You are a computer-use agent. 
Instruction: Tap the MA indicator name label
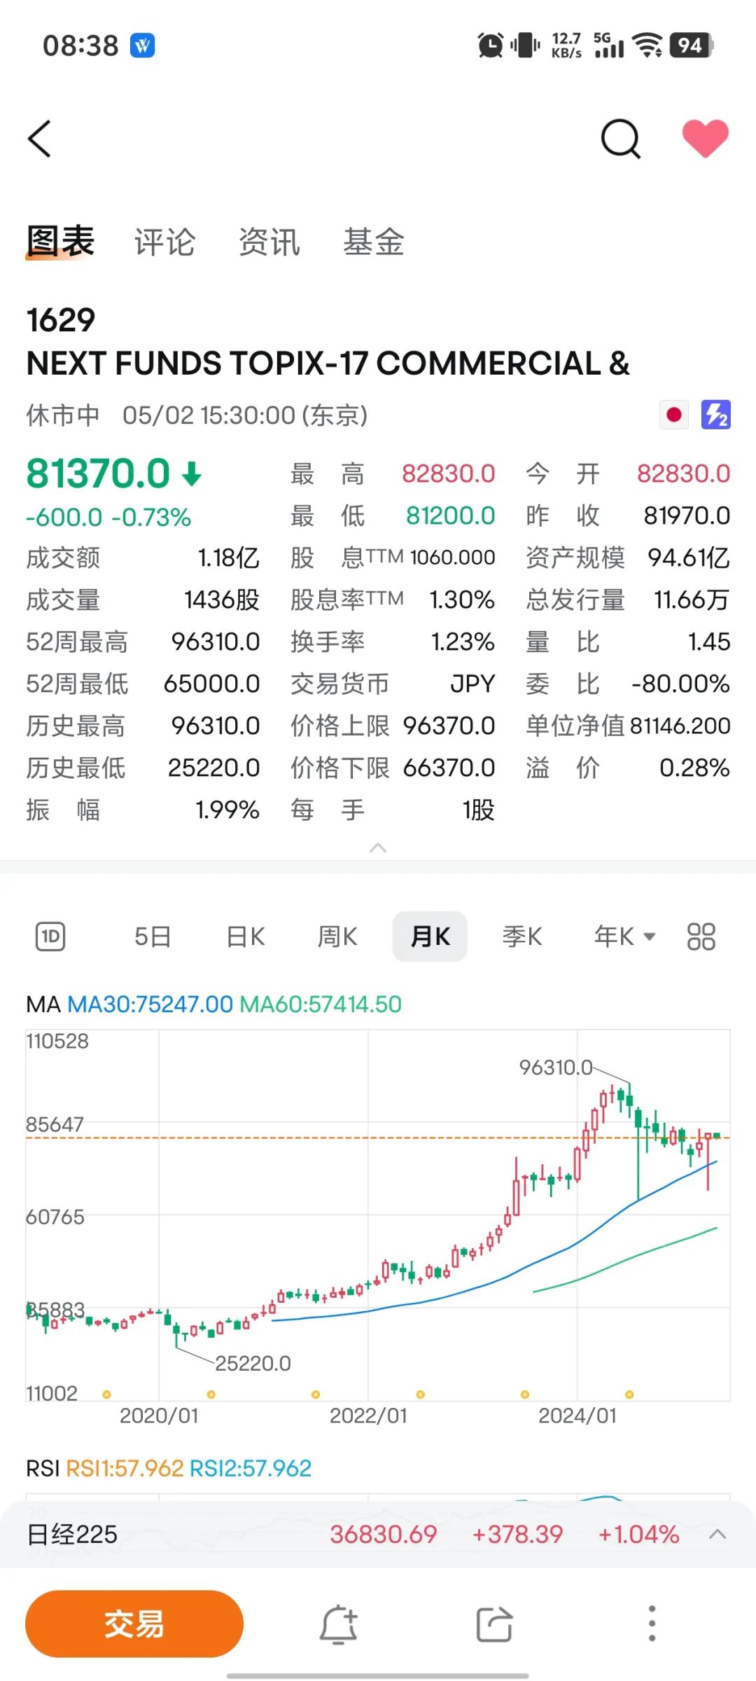(43, 1004)
